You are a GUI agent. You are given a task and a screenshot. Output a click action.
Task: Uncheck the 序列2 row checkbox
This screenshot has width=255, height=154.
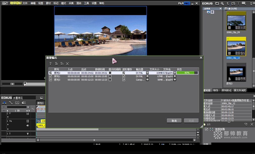point(50,73)
